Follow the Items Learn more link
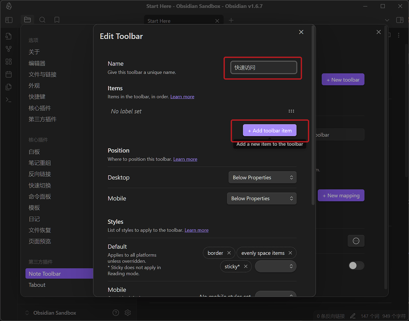409x321 pixels. [182, 97]
